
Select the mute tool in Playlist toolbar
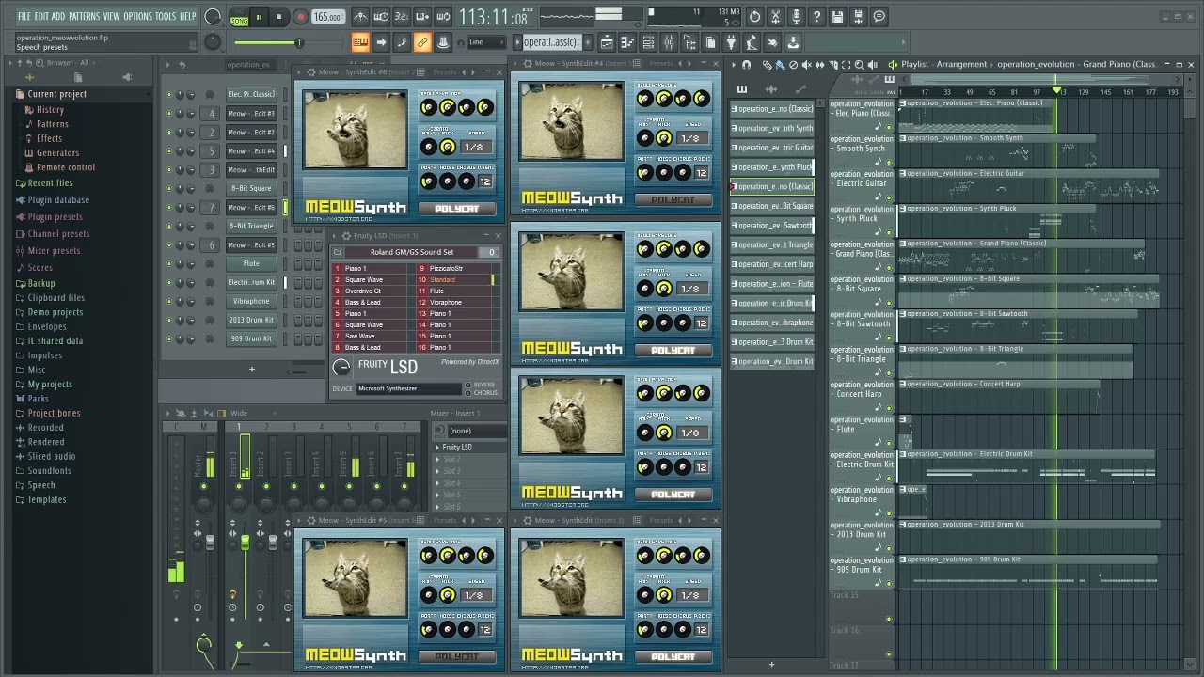pyautogui.click(x=806, y=65)
